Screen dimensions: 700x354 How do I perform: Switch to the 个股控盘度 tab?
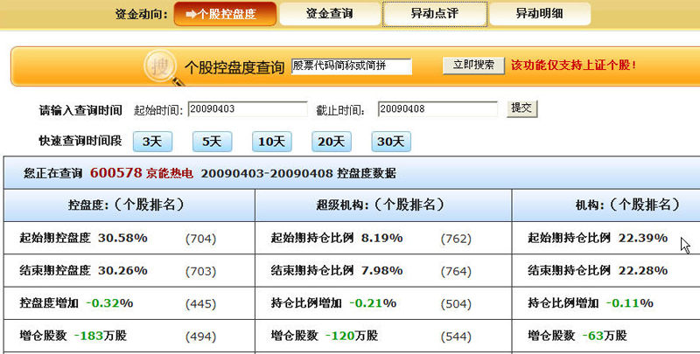pos(226,14)
